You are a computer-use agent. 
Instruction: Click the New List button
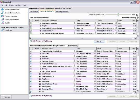6,97
